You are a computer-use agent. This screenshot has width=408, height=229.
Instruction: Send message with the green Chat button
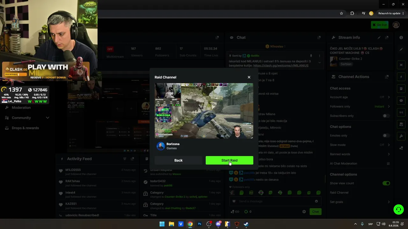pyautogui.click(x=315, y=212)
